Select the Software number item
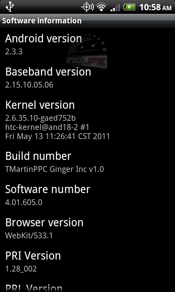This screenshot has width=175, height=292. point(87,195)
